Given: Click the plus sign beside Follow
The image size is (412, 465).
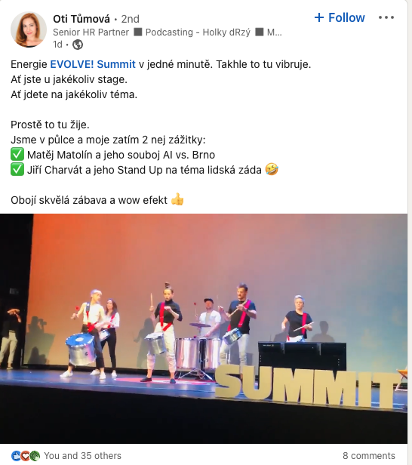Looking at the screenshot, I should point(319,17).
